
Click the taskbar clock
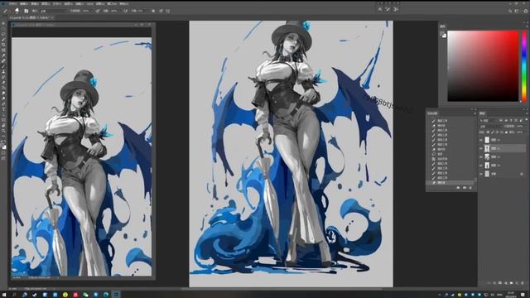pos(511,295)
